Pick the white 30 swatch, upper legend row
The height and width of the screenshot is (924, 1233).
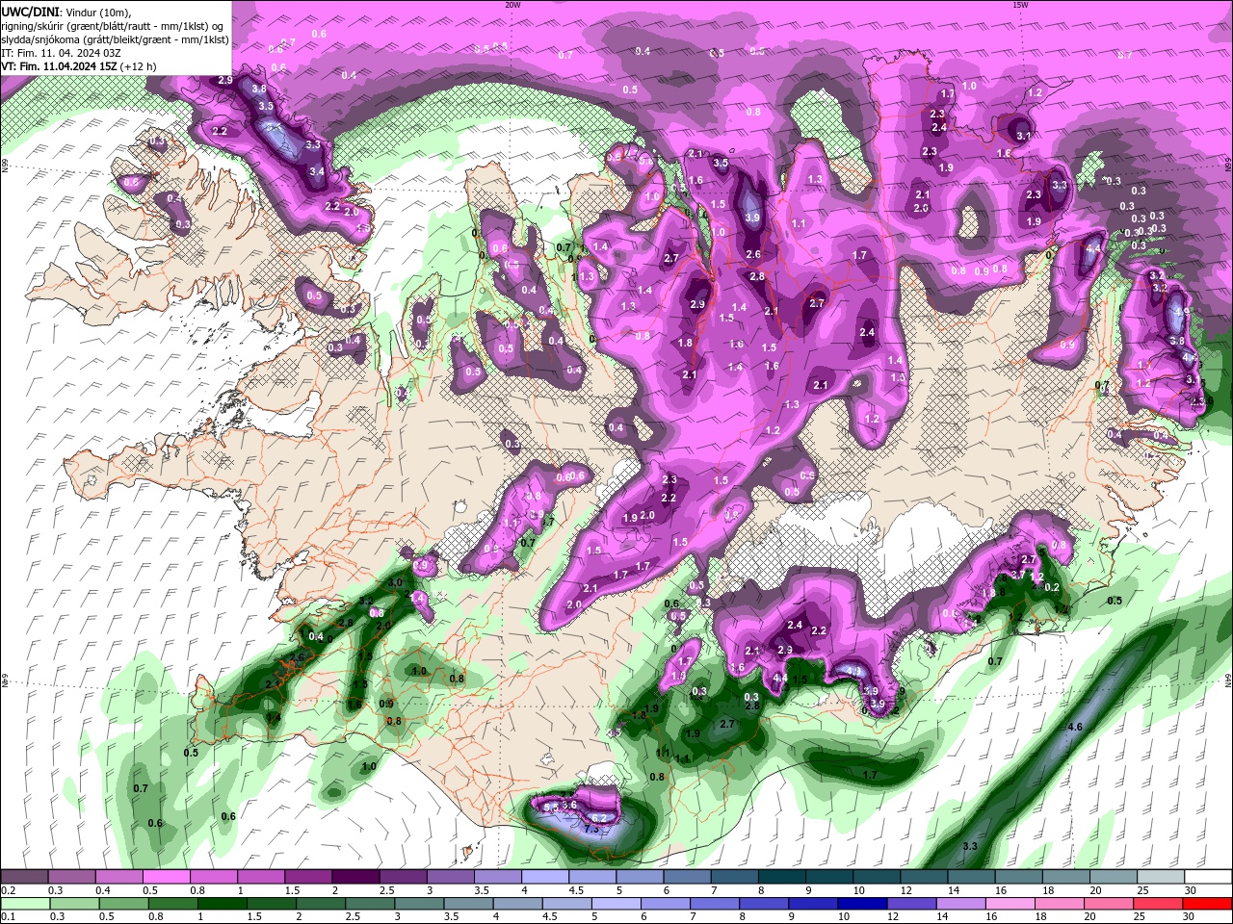click(x=1209, y=877)
